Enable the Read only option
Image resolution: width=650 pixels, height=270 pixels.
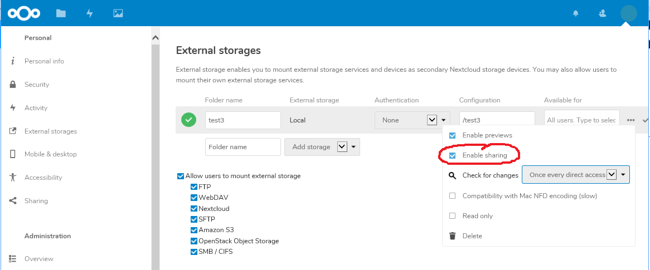(x=452, y=216)
